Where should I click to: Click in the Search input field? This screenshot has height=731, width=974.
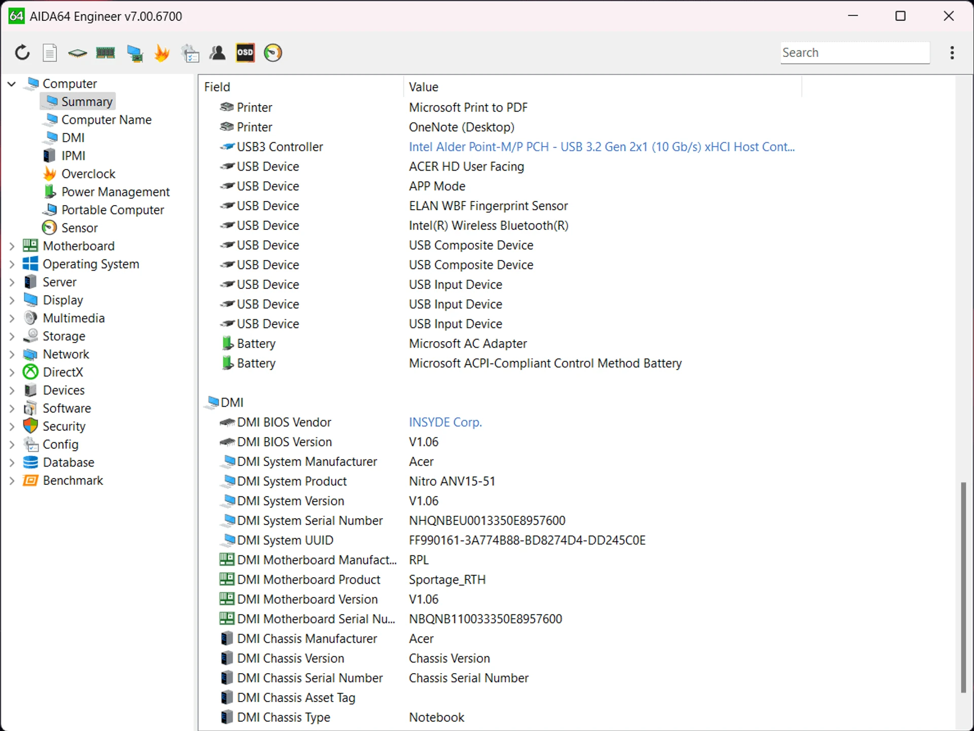tap(855, 53)
